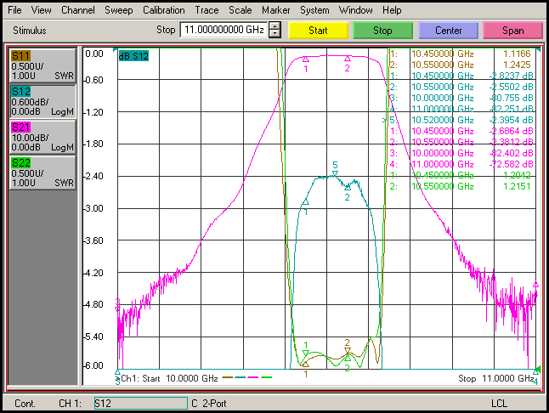Open the Trace menu

point(207,10)
